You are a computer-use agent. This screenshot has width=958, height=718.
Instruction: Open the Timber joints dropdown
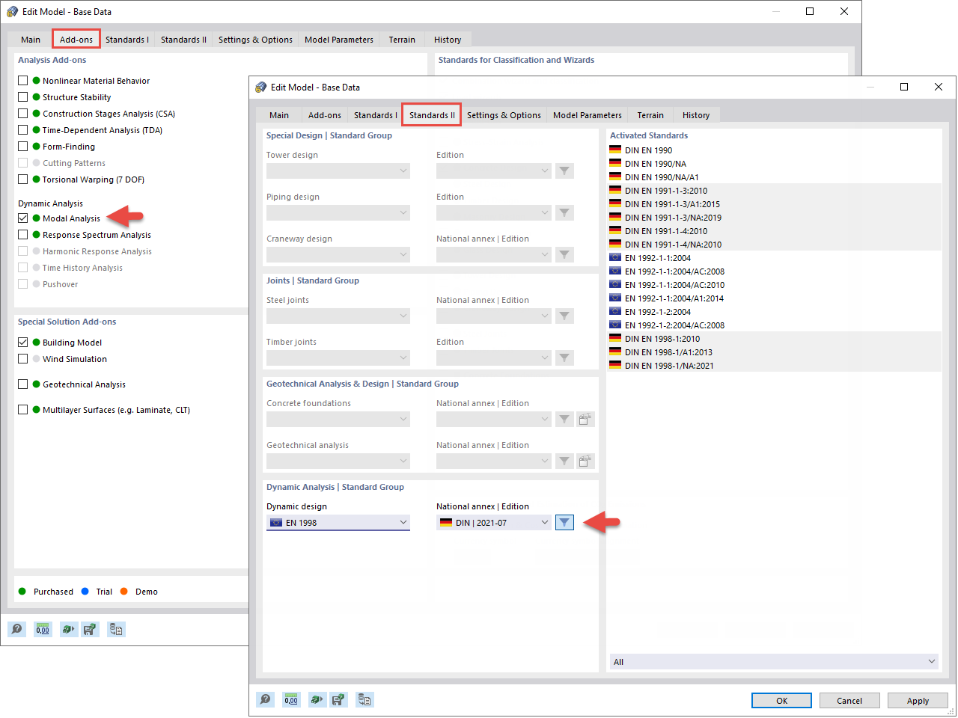click(x=338, y=358)
